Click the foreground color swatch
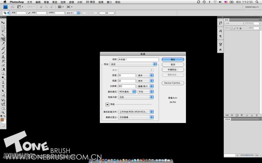The height and width of the screenshot is (163, 262). click(2, 120)
